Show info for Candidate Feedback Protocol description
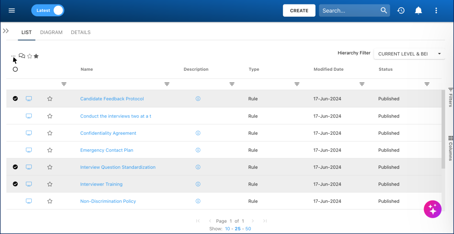Image resolution: width=454 pixels, height=234 pixels. click(198, 98)
